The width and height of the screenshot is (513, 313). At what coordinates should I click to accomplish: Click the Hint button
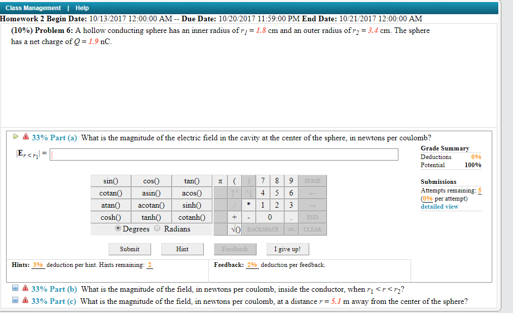click(182, 249)
